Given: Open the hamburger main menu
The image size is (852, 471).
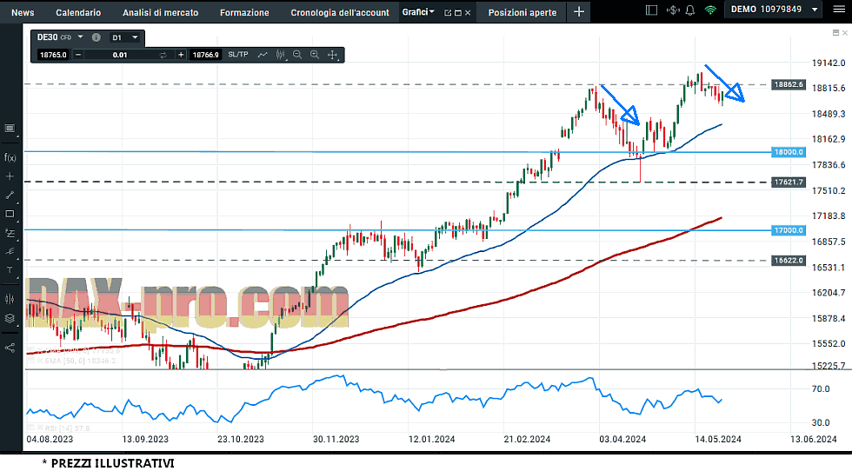Looking at the screenshot, I should point(839,10).
